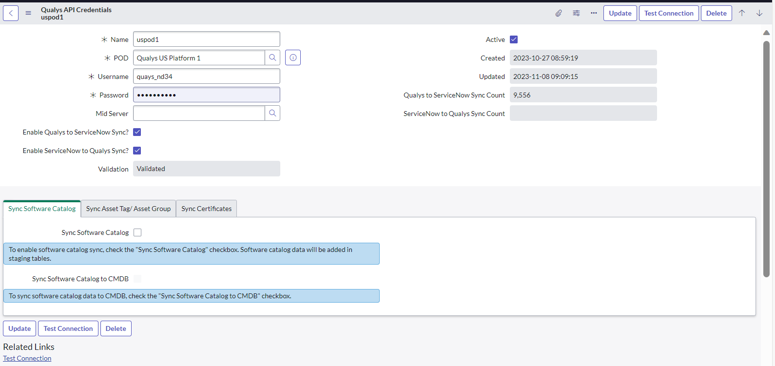Open the more options ellipsis menu
Viewport: 775px width, 366px height.
pyautogui.click(x=594, y=13)
